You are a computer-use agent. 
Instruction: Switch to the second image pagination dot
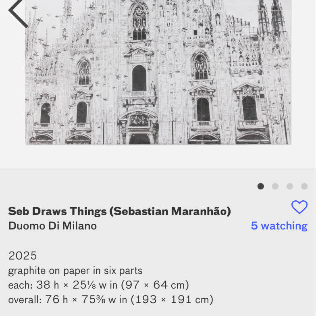coord(275,186)
